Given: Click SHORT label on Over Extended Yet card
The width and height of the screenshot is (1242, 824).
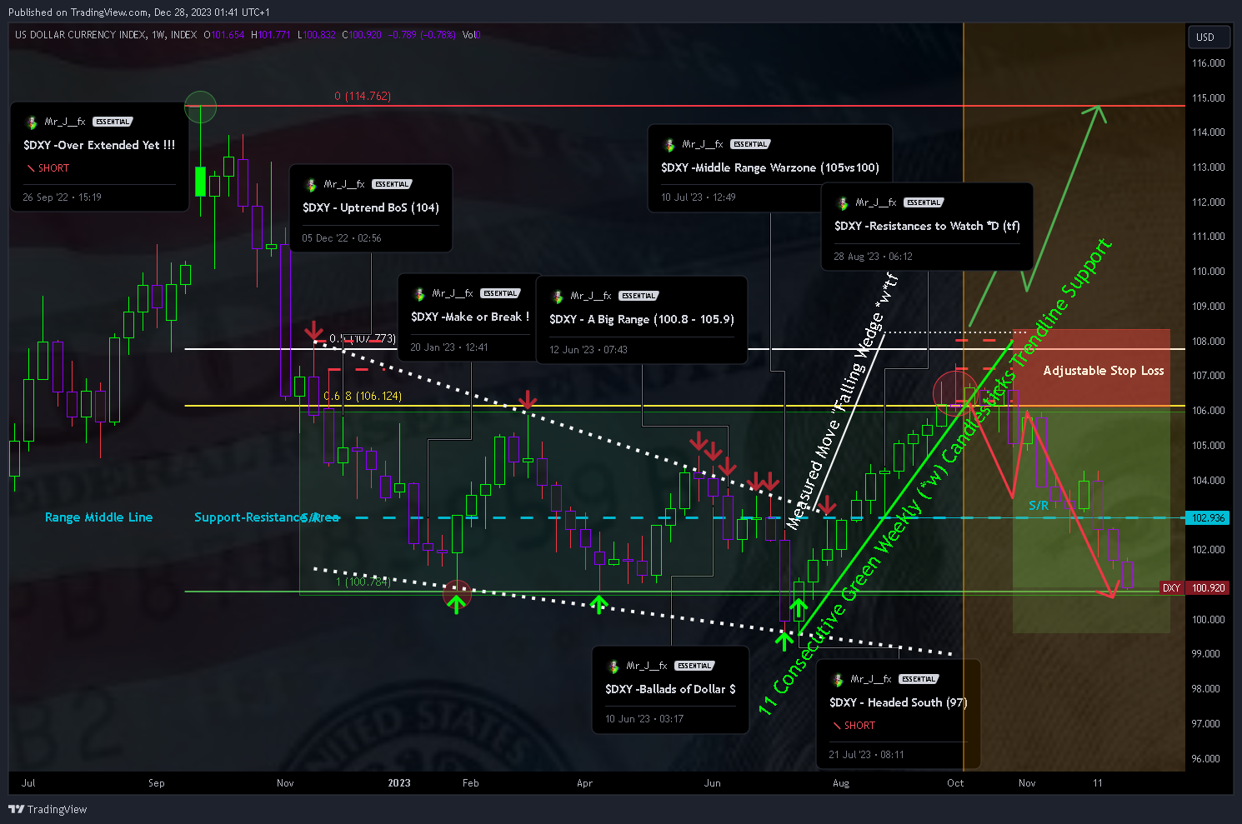Looking at the screenshot, I should [53, 168].
